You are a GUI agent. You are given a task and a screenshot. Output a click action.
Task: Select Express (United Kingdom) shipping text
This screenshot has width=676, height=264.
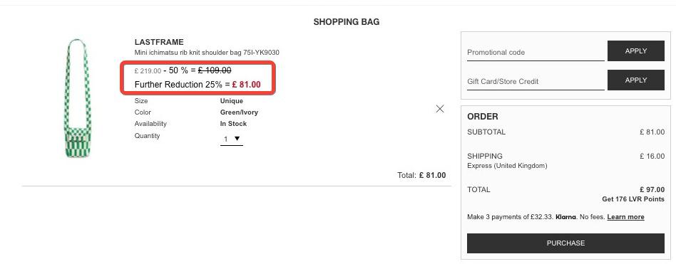[x=507, y=166]
